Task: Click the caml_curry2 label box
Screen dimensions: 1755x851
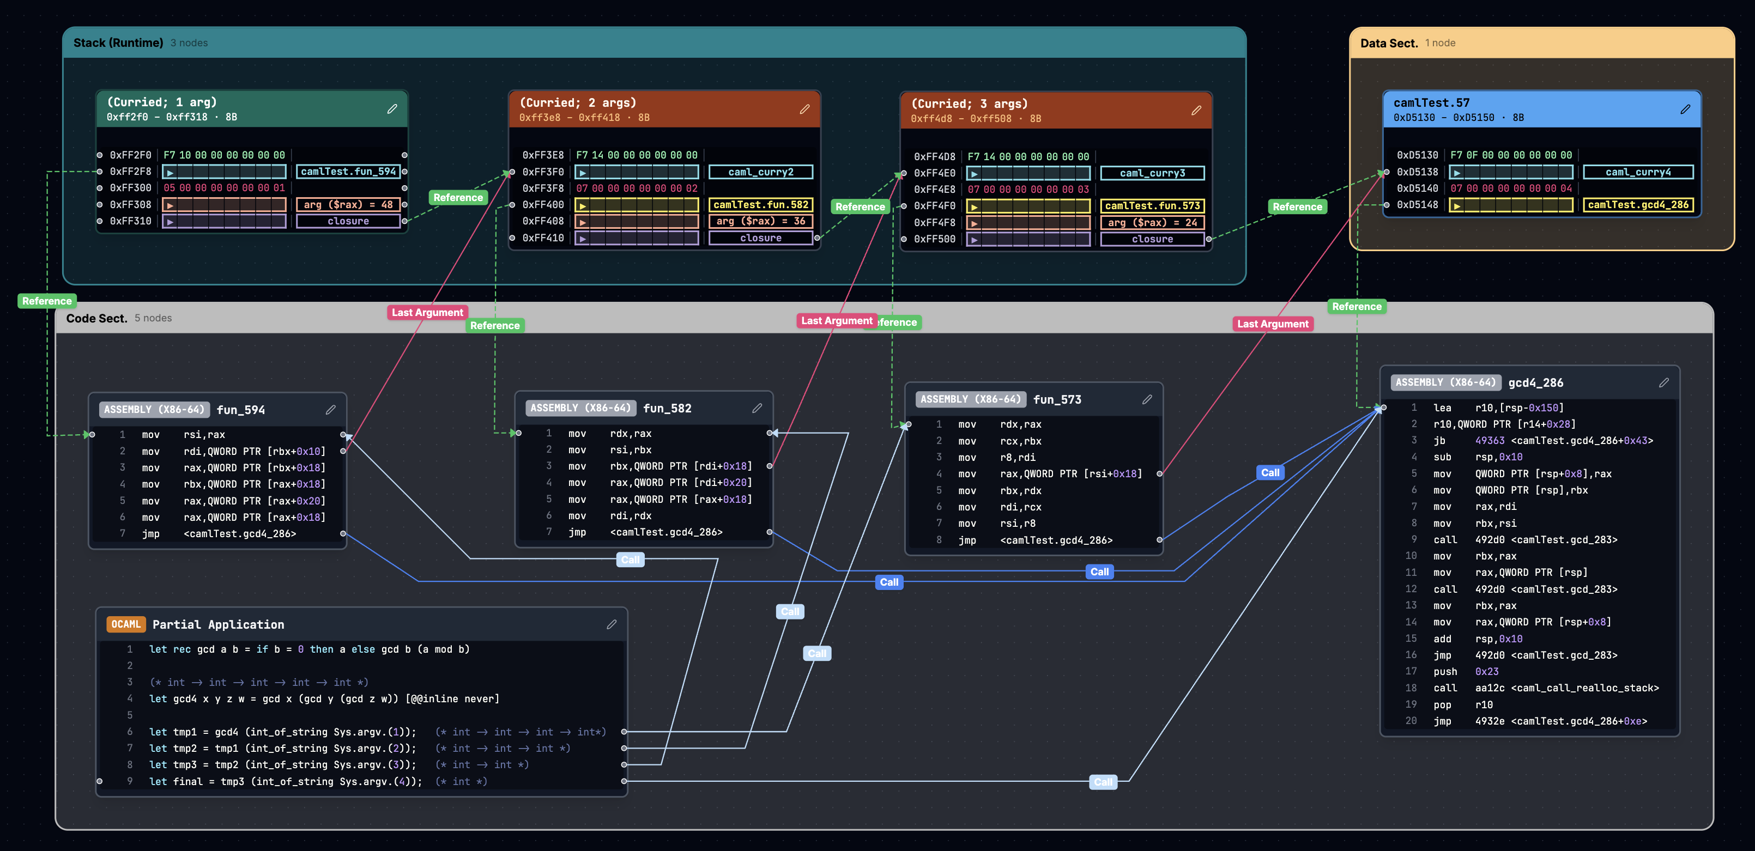Action: click(761, 172)
